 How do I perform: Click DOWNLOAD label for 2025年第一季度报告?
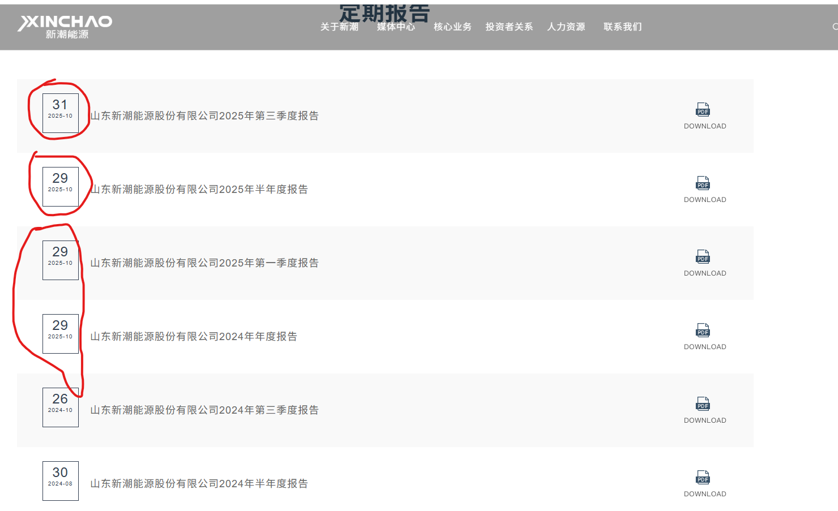tap(705, 273)
